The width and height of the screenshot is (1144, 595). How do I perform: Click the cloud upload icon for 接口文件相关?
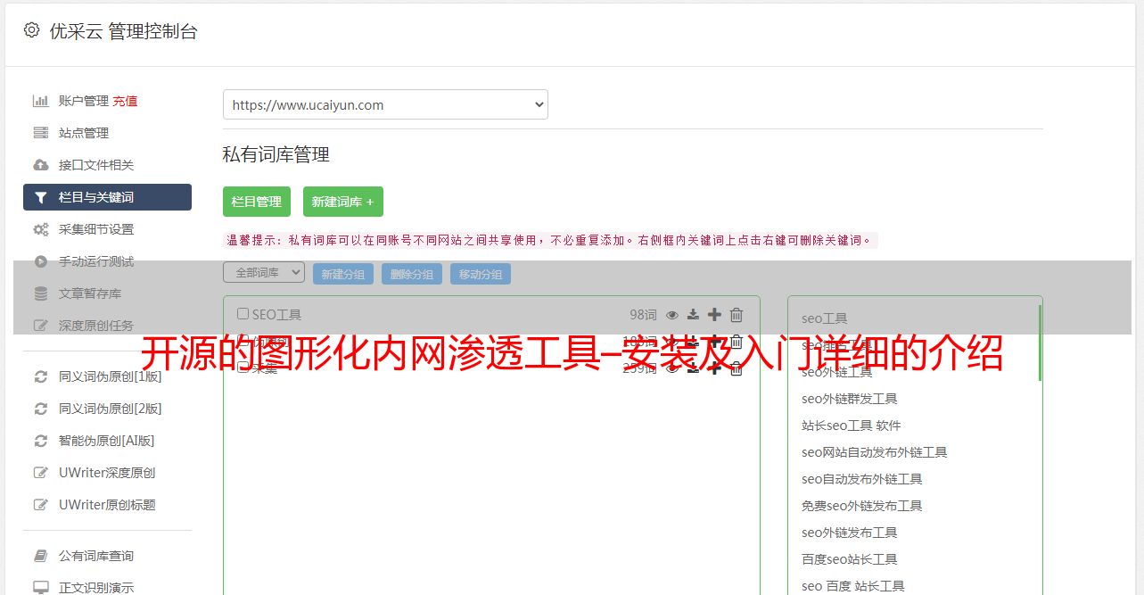41,165
